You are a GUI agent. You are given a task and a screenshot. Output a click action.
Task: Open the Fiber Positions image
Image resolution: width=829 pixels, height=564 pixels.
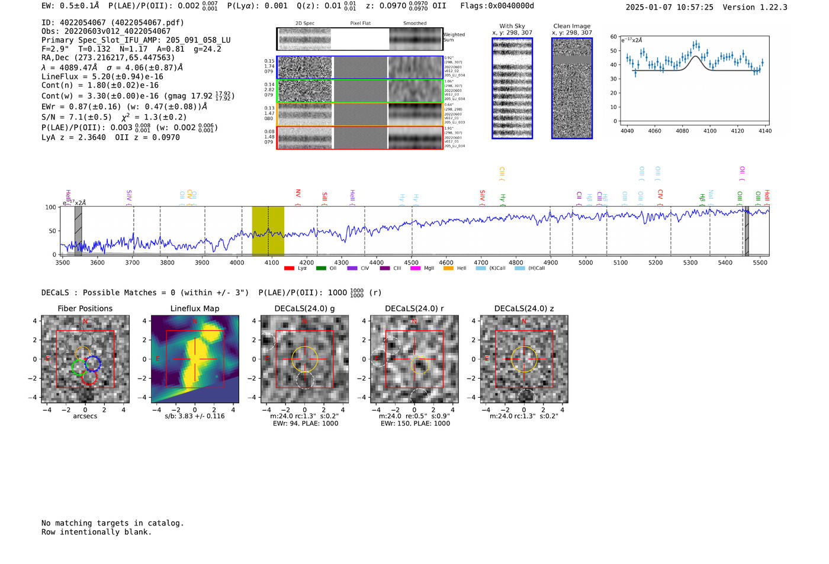[x=85, y=359]
